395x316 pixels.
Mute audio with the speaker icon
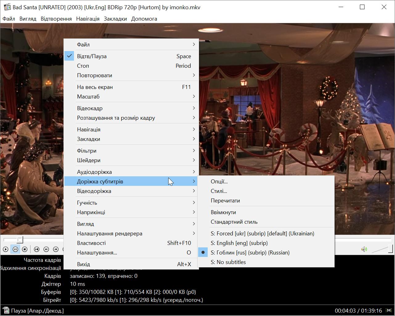tap(364, 249)
